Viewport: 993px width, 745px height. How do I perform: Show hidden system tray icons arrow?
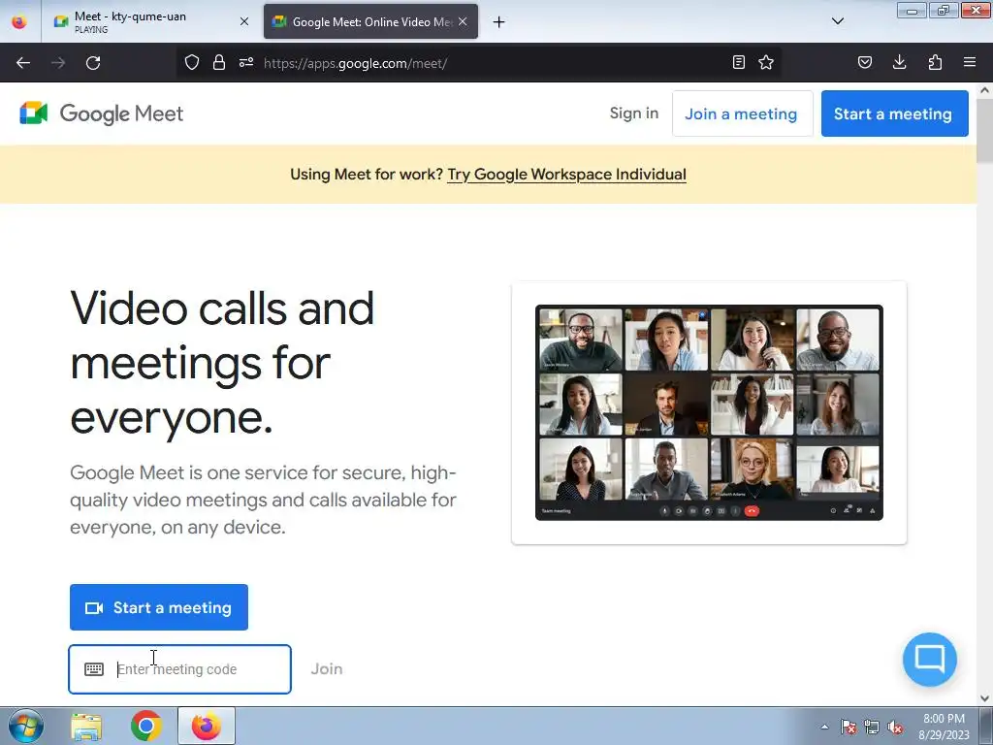pyautogui.click(x=824, y=727)
